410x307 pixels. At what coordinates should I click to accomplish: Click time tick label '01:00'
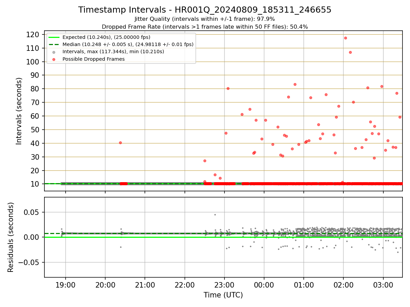click(304, 284)
